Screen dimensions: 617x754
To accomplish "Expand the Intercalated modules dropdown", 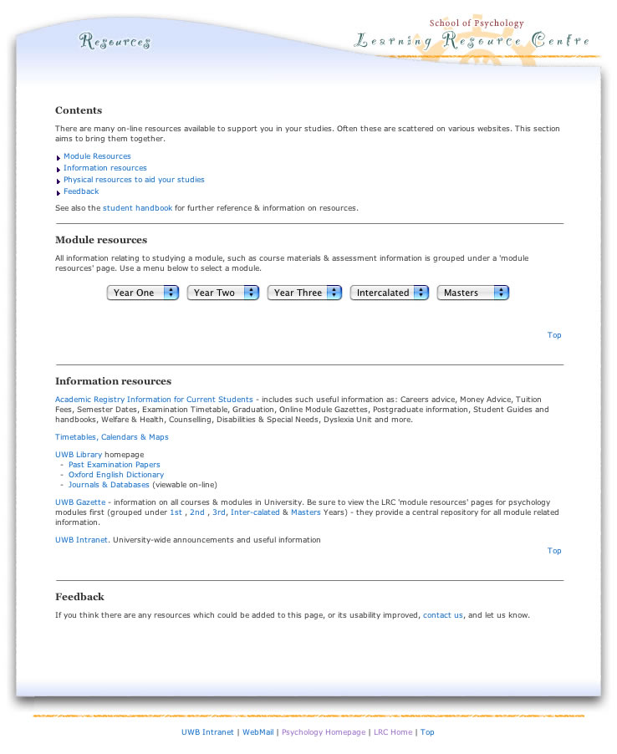I will [389, 293].
